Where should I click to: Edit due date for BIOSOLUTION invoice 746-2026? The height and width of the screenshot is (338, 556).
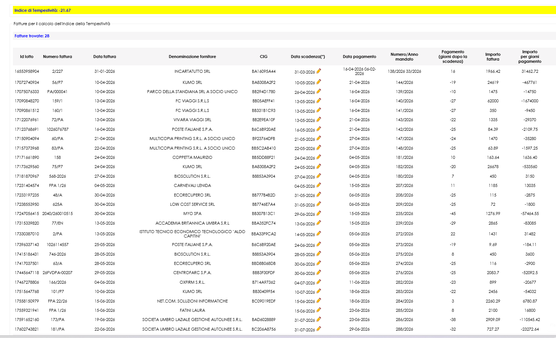(x=318, y=253)
